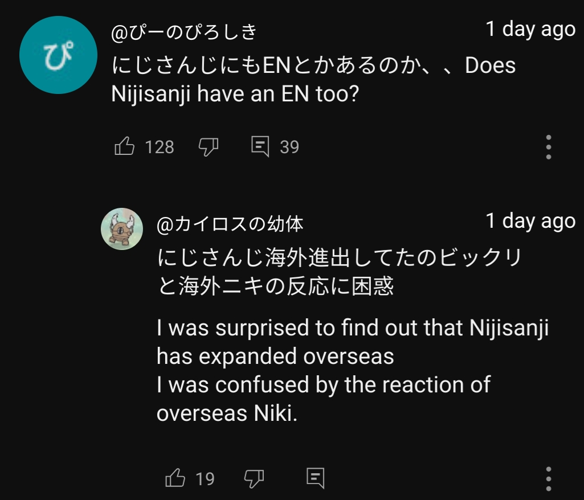Image resolution: width=584 pixels, height=500 pixels.
Task: Open the three-dot menu for the reply comment
Action: click(x=548, y=479)
